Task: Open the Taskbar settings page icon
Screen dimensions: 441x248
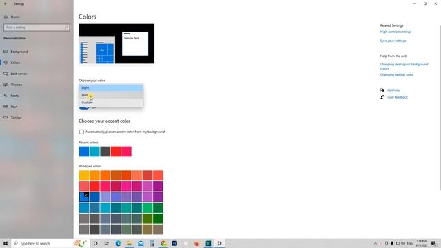Action: pyautogui.click(x=6, y=118)
